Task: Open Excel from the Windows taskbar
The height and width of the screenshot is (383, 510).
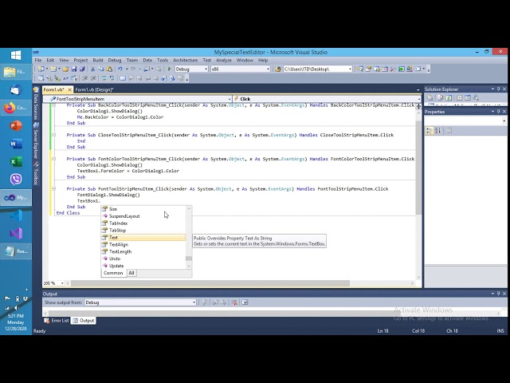Action: click(x=16, y=161)
